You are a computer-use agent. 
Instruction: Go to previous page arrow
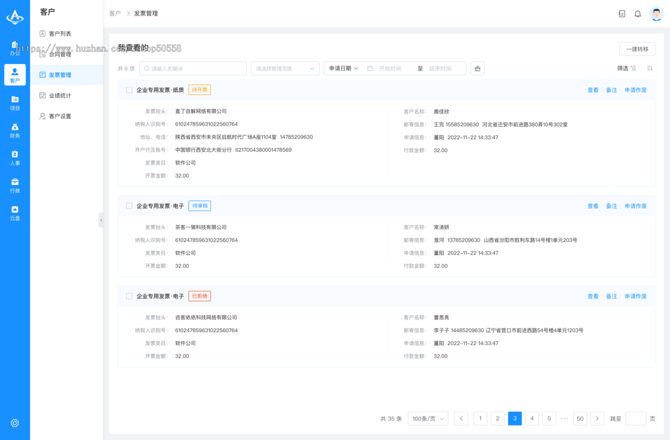point(461,419)
